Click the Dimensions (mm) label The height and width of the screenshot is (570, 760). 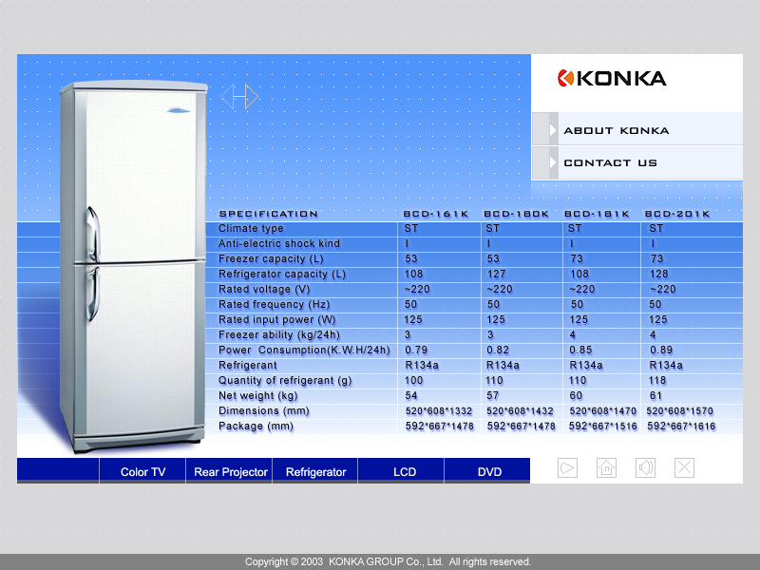pos(264,411)
